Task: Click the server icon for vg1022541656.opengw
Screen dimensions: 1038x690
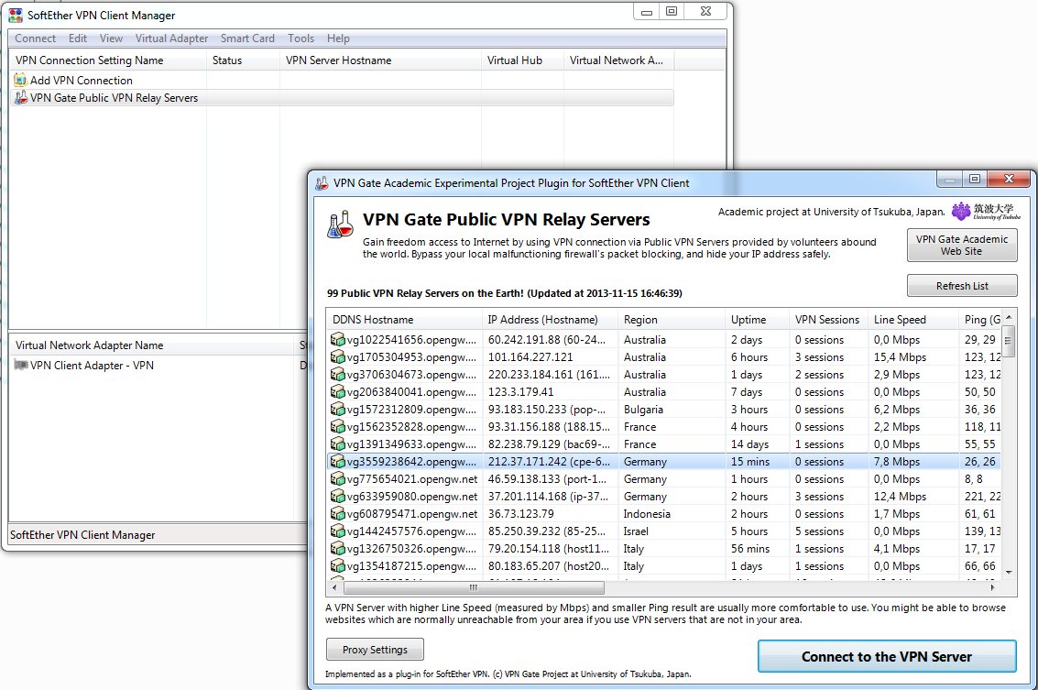Action: tap(338, 340)
